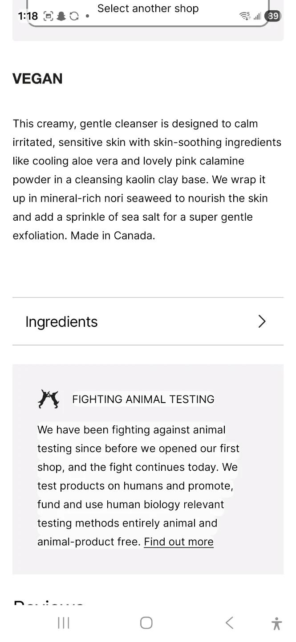This screenshot has width=296, height=642.
Task: Tap the creamy cleanser description paragraph
Action: [147, 179]
